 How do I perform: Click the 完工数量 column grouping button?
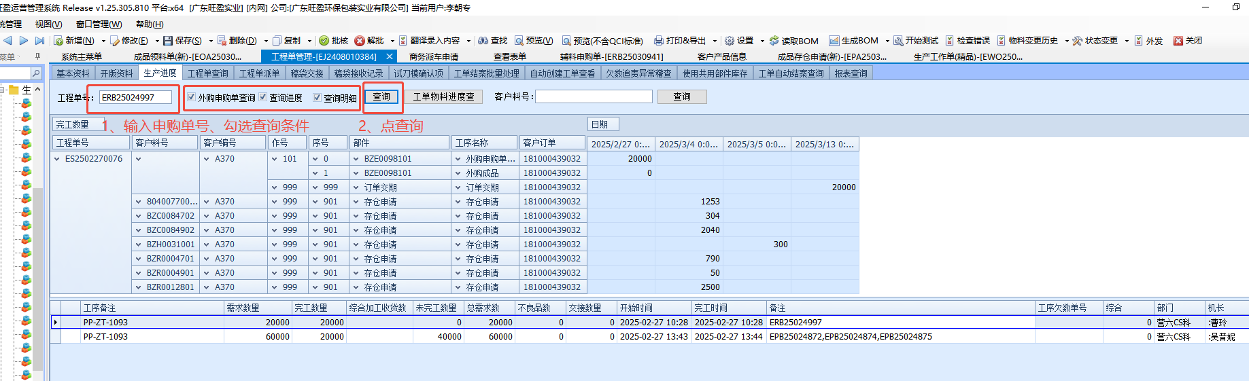coord(78,124)
